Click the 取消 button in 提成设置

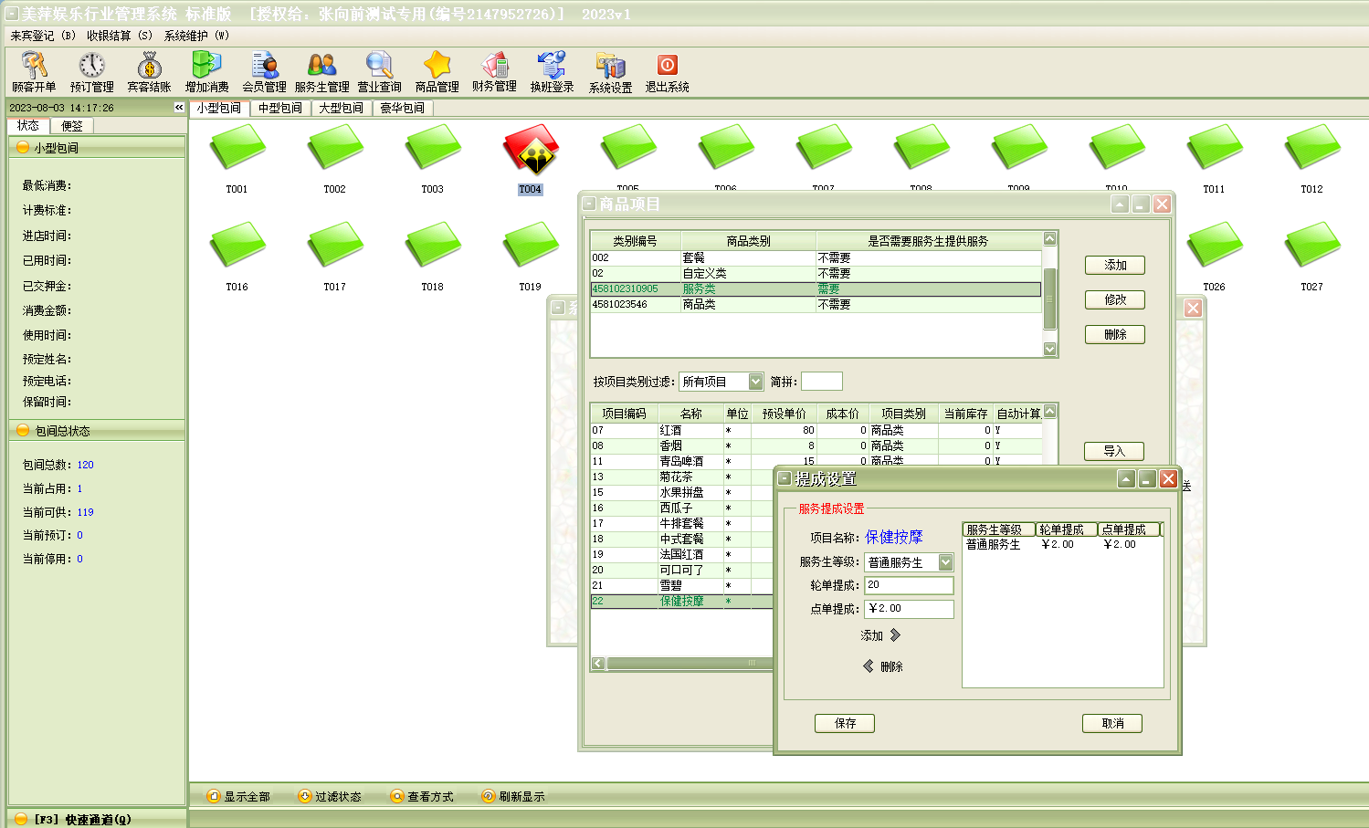(1111, 723)
